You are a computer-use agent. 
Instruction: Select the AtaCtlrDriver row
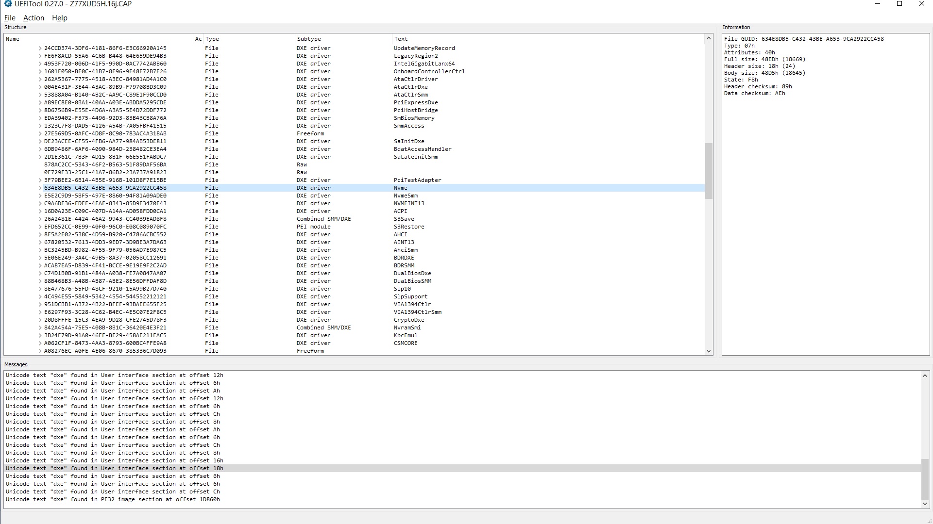355,79
